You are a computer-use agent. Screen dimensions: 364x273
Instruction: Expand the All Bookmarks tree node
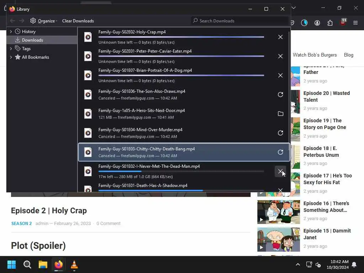tap(11, 57)
